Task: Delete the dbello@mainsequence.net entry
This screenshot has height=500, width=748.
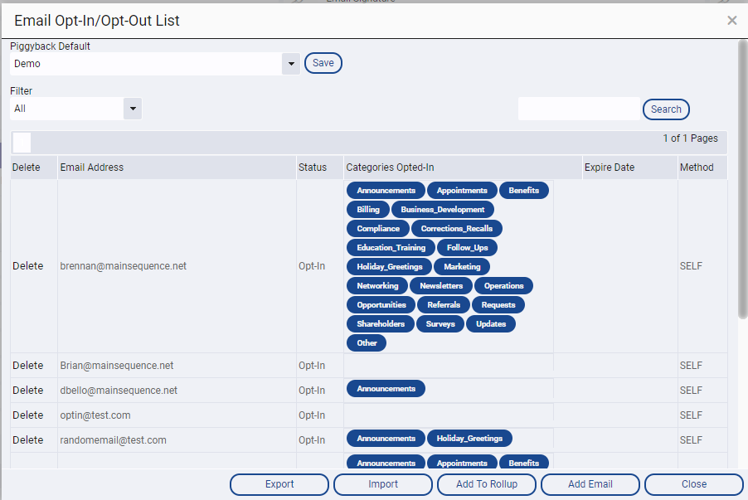Action: pos(27,391)
